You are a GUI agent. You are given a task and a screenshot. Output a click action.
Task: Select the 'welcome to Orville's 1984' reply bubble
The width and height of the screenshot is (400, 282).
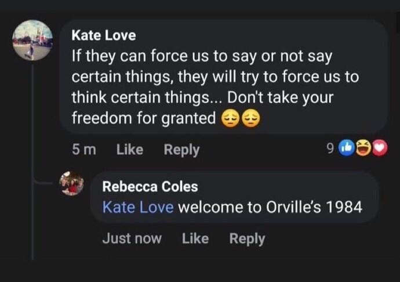coord(234,197)
